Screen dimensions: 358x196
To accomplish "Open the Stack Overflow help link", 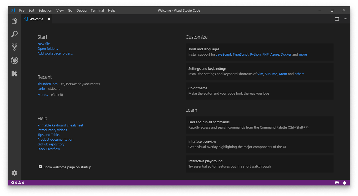I will [49, 149].
